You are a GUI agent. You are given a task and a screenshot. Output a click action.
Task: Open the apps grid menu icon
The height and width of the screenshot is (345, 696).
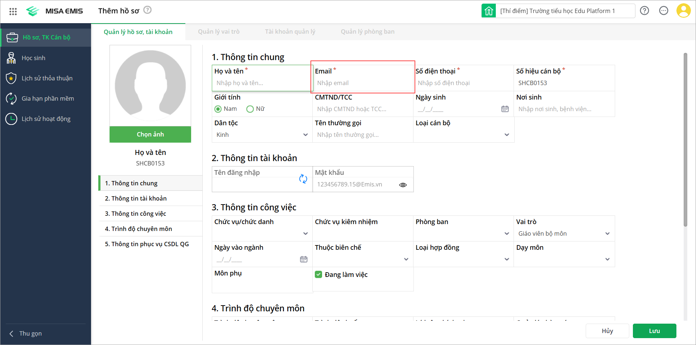click(x=13, y=11)
